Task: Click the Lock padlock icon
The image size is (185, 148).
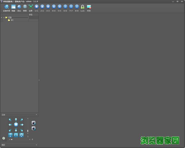Action: click(x=82, y=7)
